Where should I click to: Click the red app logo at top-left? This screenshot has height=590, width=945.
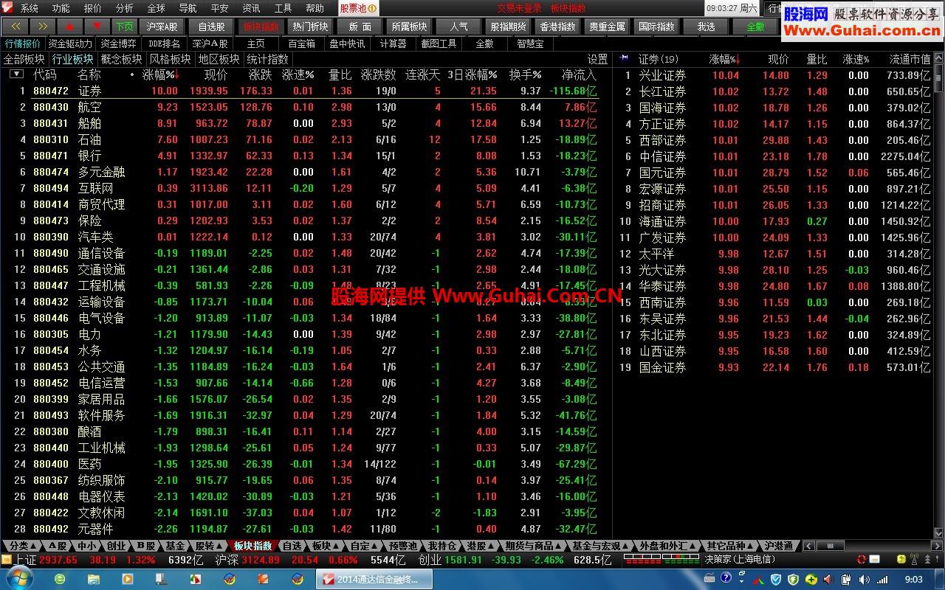pos(7,8)
